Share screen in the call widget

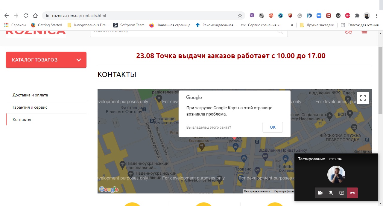click(x=342, y=193)
